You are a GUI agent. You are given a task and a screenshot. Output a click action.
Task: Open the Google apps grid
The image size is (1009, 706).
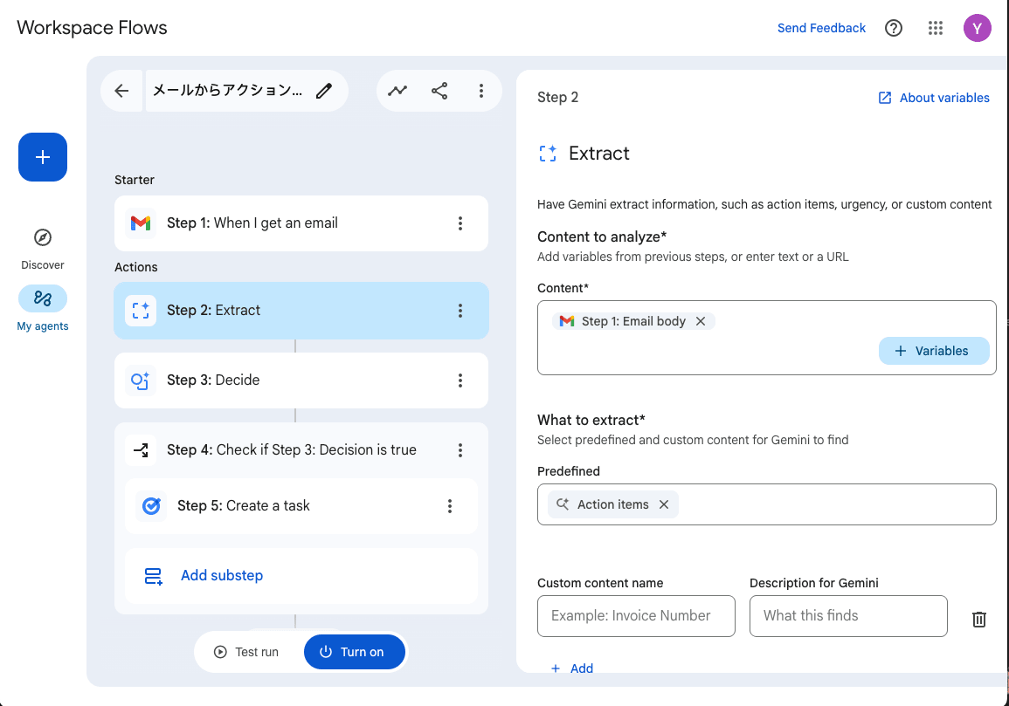point(936,28)
